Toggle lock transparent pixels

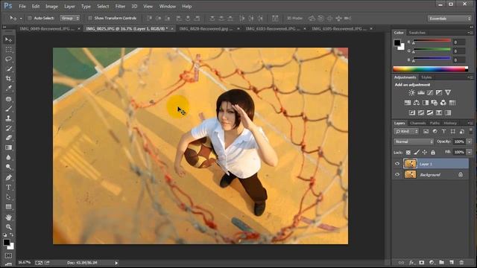408,152
